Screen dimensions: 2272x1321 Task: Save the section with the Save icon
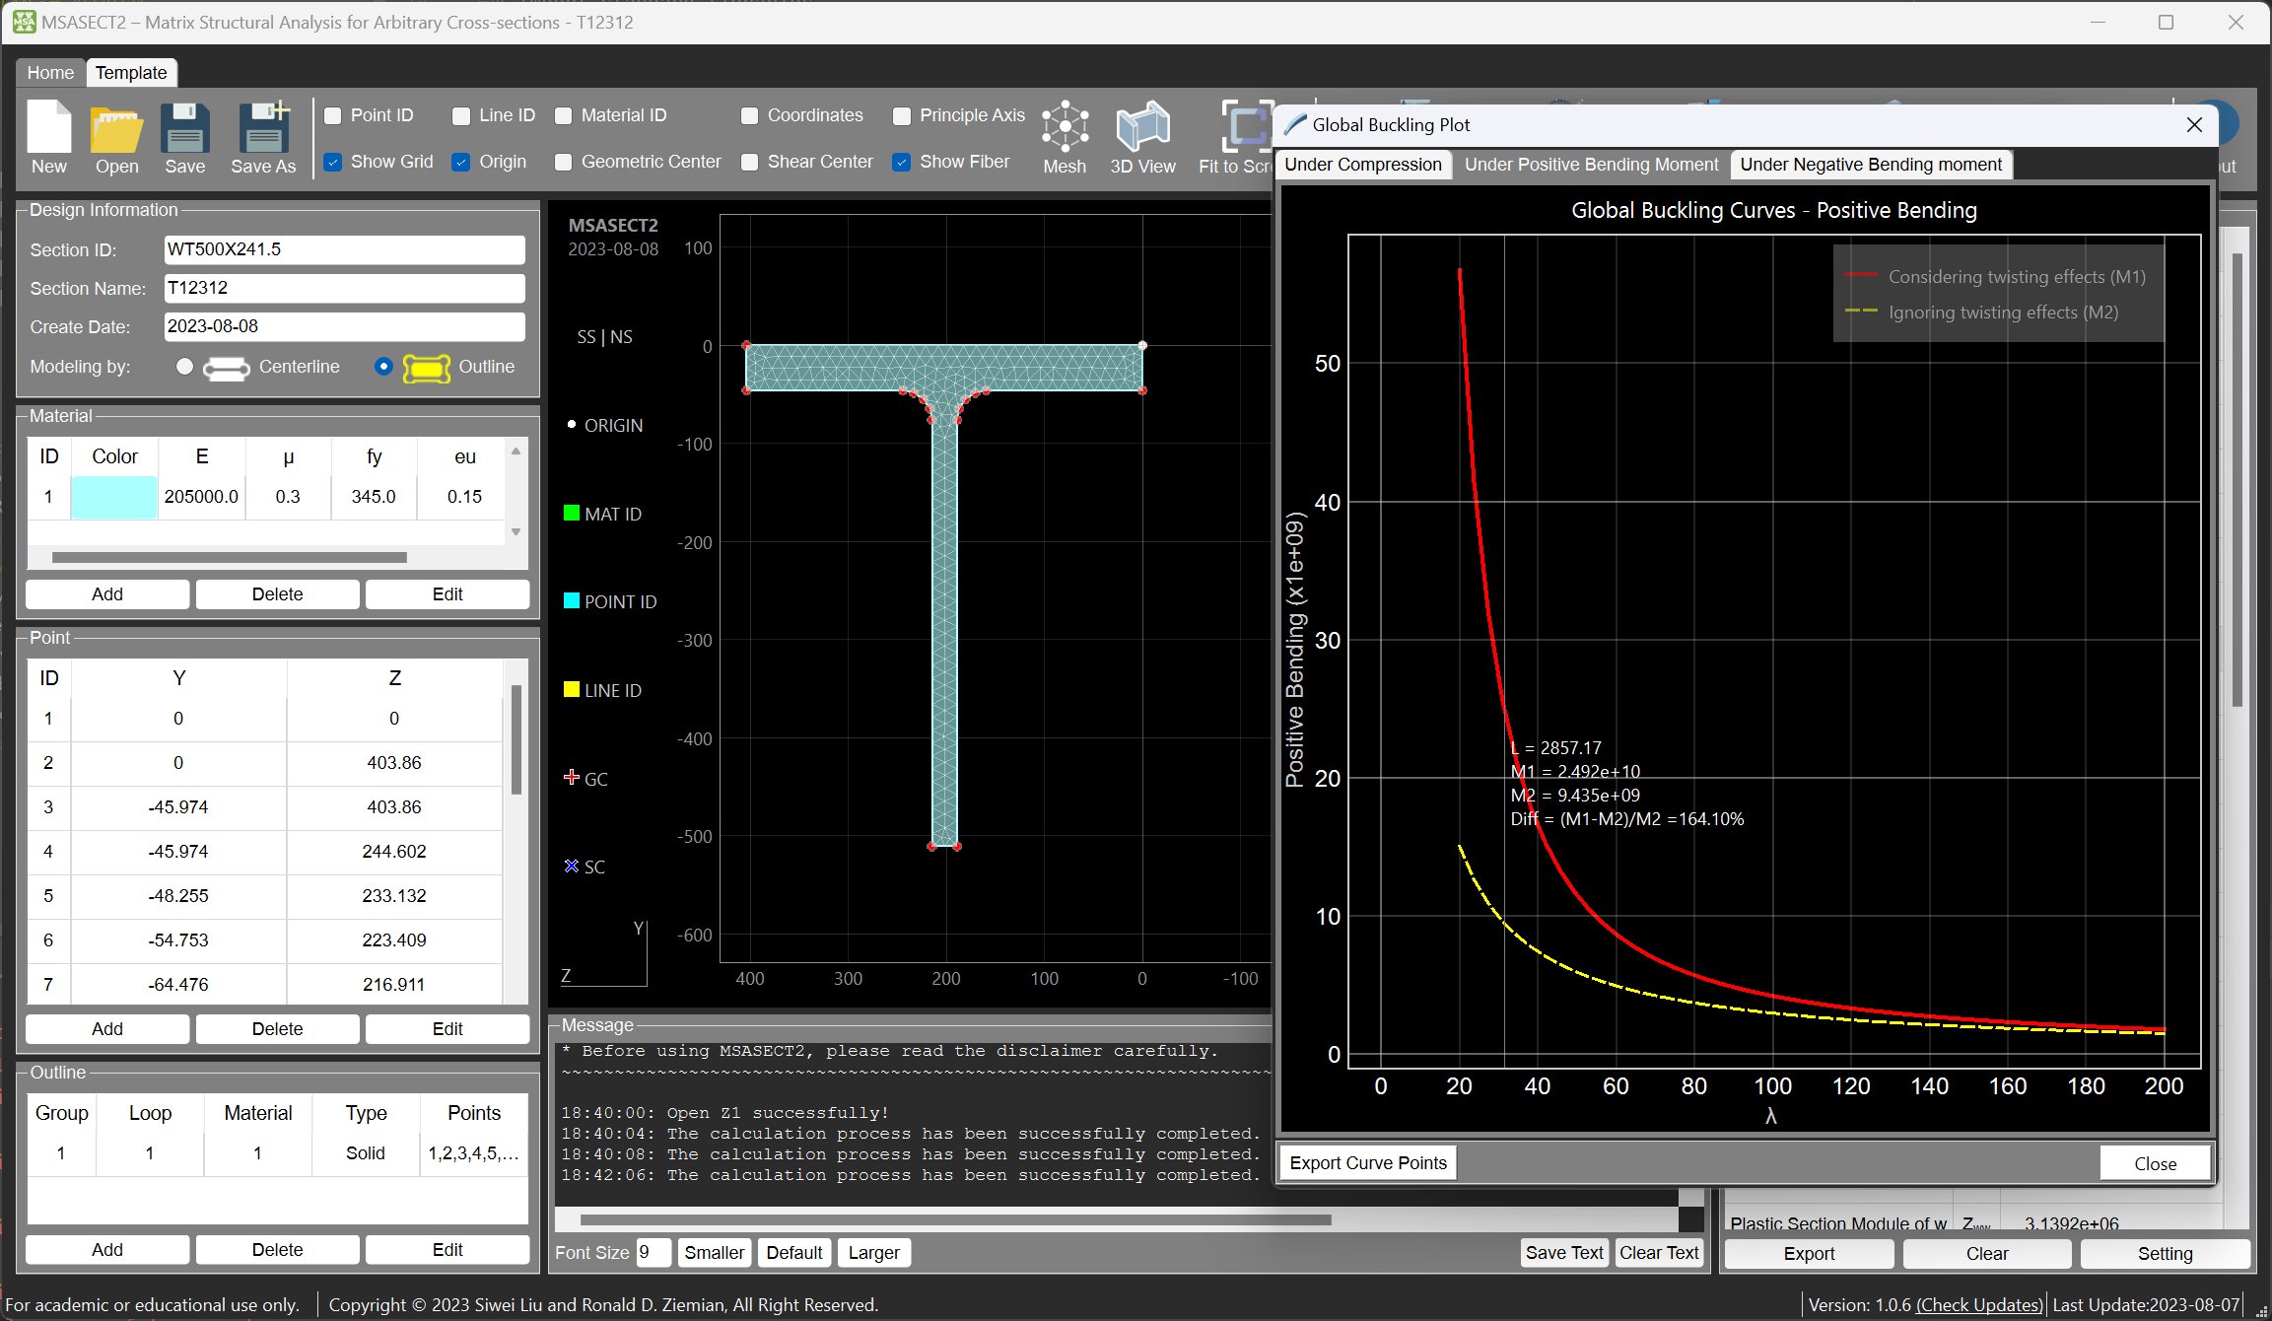184,128
